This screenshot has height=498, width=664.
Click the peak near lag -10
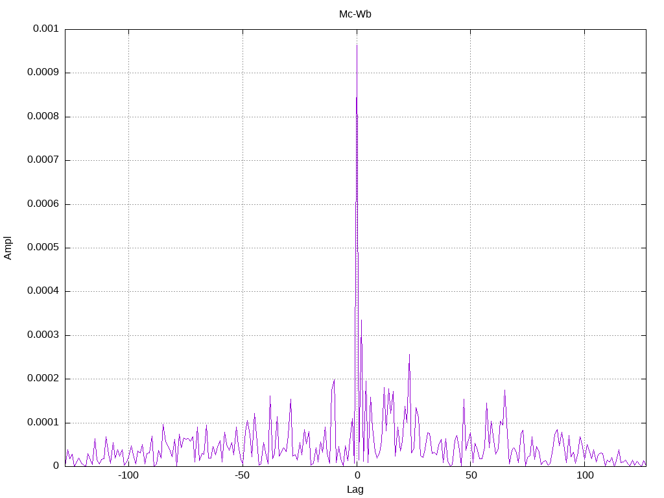(334, 380)
